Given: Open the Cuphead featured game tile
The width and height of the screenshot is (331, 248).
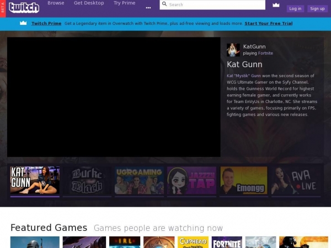Looking at the screenshot, I should [193, 242].
